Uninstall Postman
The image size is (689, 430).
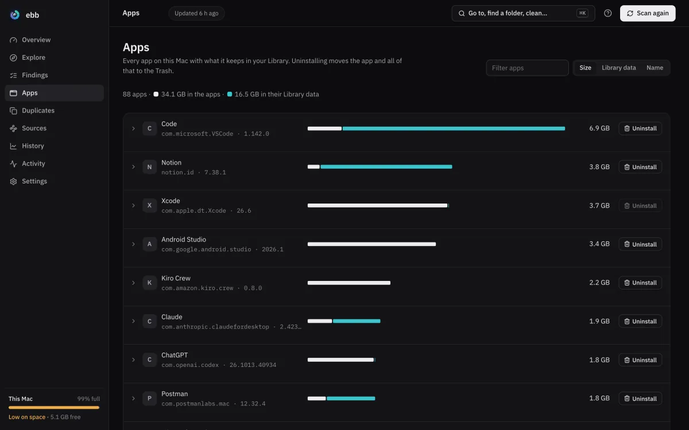coord(640,398)
